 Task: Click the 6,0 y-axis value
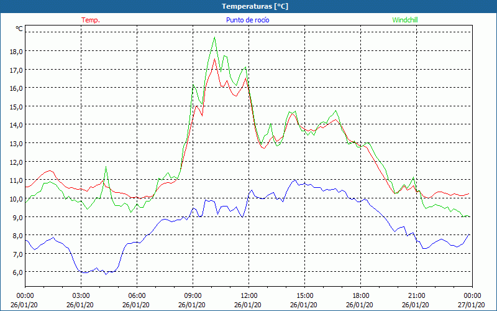pos(17,272)
